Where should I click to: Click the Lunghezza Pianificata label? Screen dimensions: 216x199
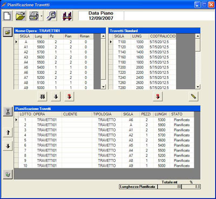[138, 187]
